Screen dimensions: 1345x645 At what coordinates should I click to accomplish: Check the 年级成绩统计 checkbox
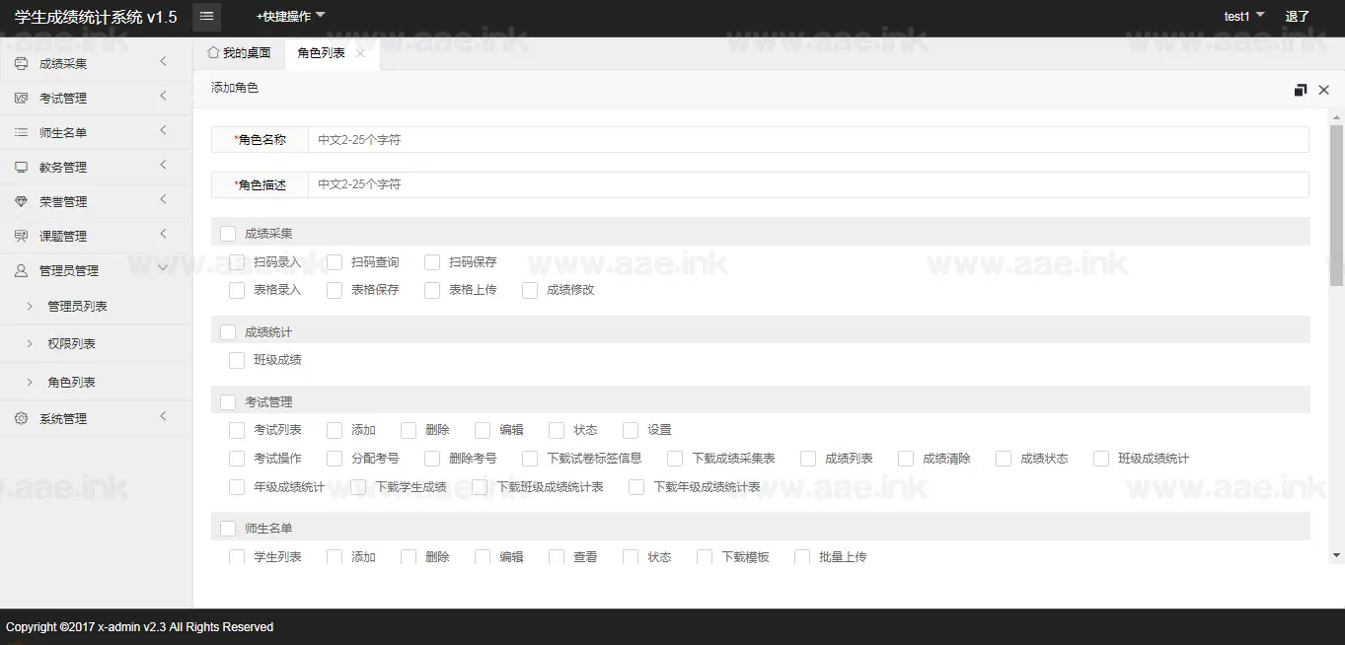(237, 487)
